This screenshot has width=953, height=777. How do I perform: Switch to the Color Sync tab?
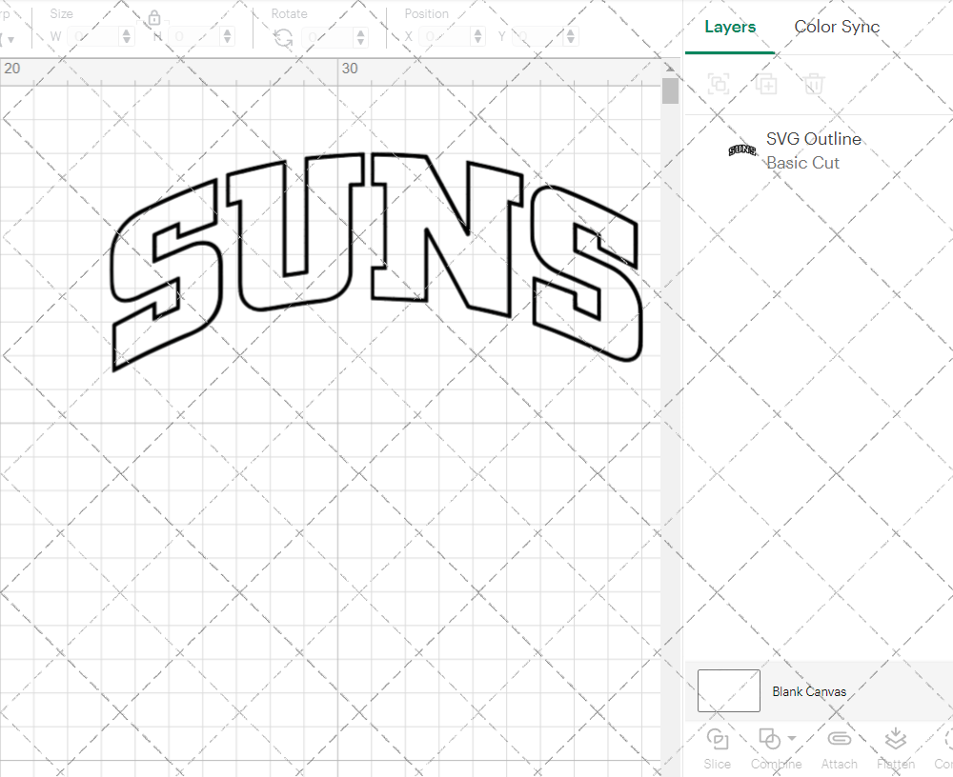coord(837,27)
